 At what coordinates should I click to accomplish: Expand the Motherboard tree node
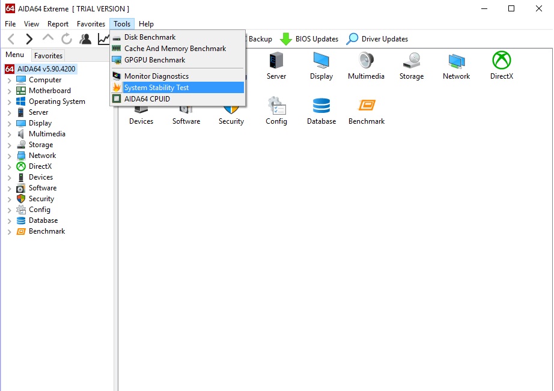9,91
